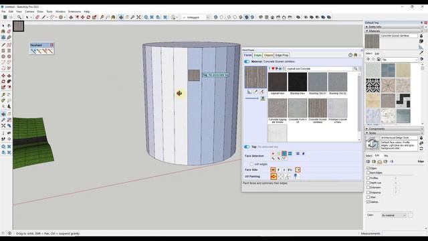Switch to the Objects tab in Paint Faces
The height and width of the screenshot is (241, 428).
pos(268,55)
